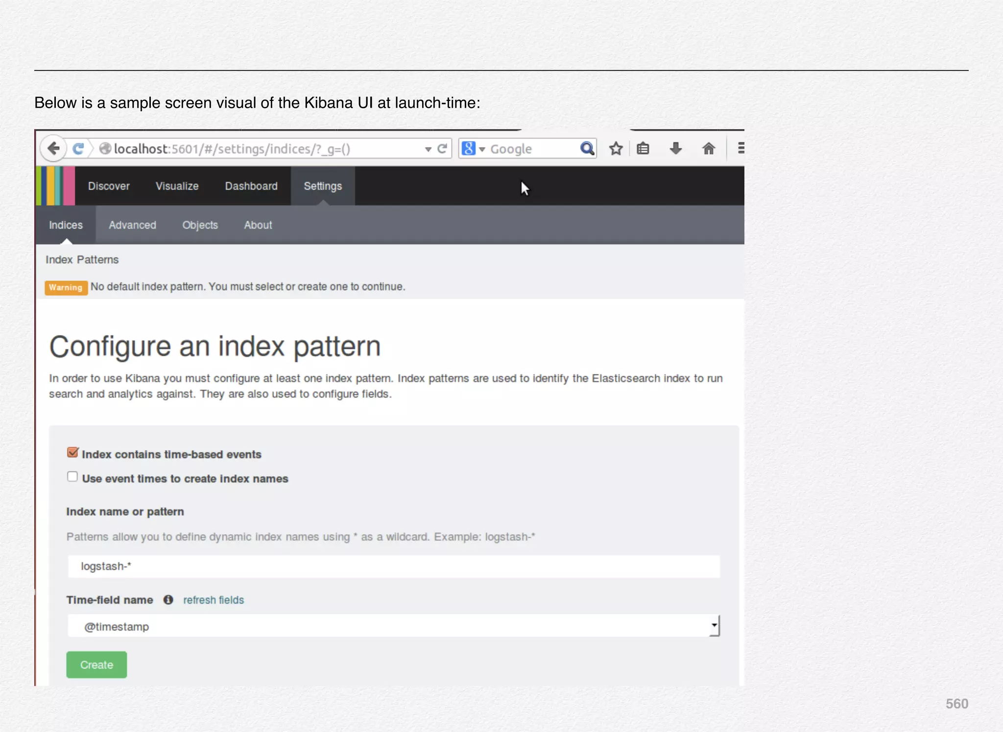Open the Discover tab

coord(109,186)
